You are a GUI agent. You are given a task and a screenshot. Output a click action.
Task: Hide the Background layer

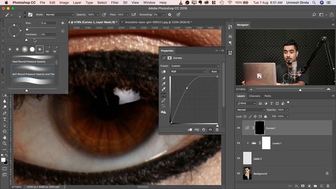click(x=238, y=173)
